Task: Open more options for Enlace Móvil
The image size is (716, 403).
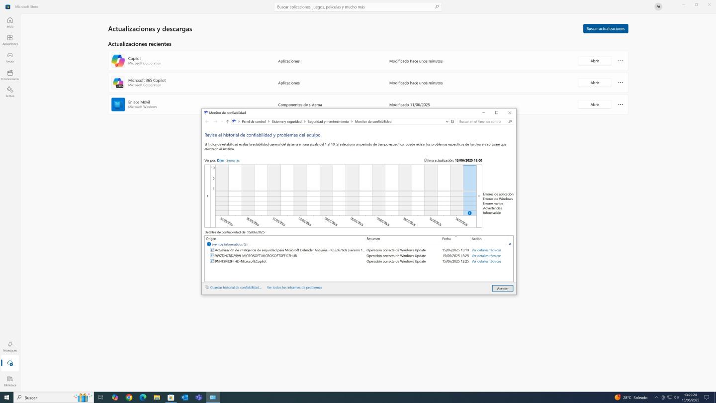Action: point(620,104)
